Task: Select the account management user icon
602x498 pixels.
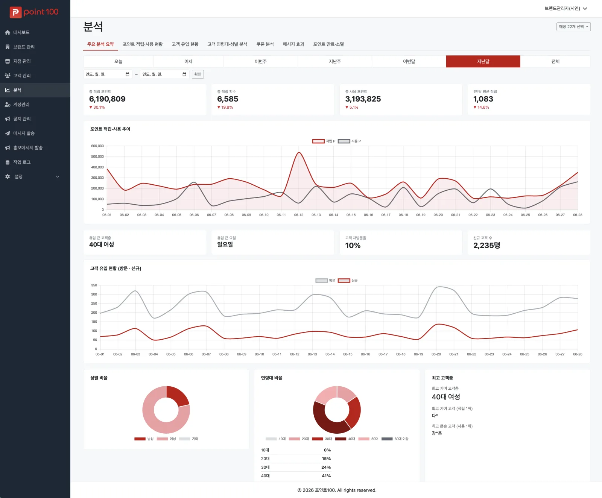Action: (8, 105)
